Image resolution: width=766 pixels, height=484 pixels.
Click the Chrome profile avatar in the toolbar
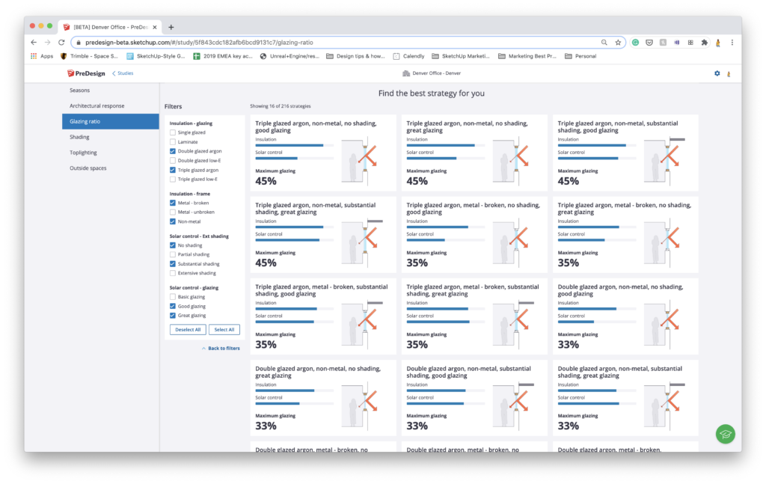tap(718, 43)
